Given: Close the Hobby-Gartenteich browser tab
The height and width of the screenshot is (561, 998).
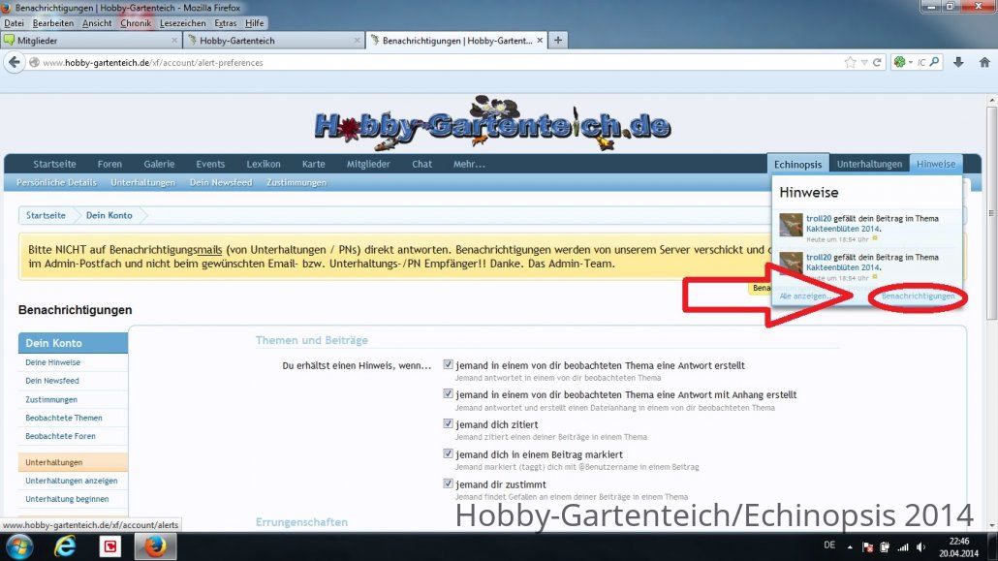Looking at the screenshot, I should click(357, 40).
